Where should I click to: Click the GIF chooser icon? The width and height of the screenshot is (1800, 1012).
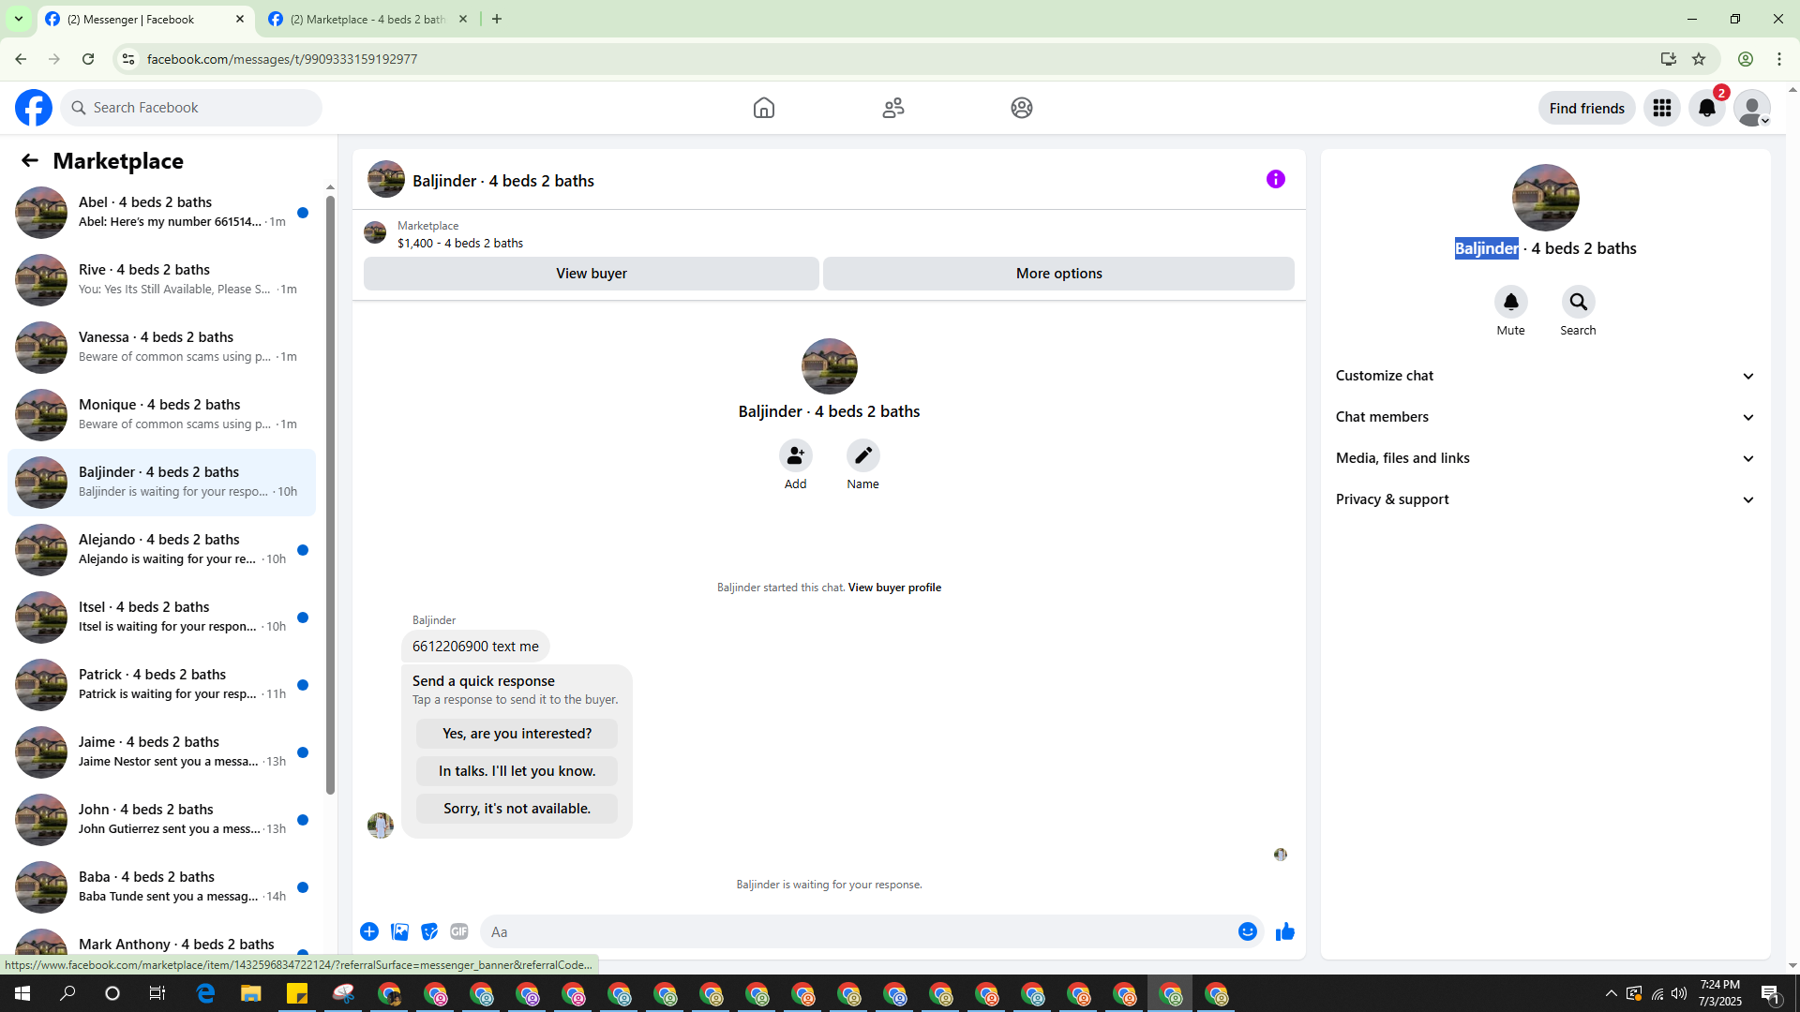pos(458,931)
